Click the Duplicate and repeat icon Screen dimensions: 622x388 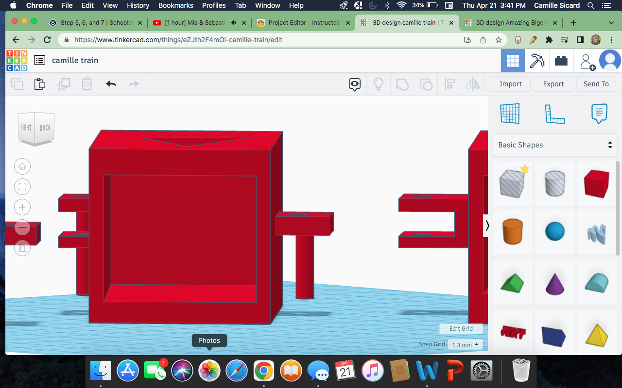64,84
